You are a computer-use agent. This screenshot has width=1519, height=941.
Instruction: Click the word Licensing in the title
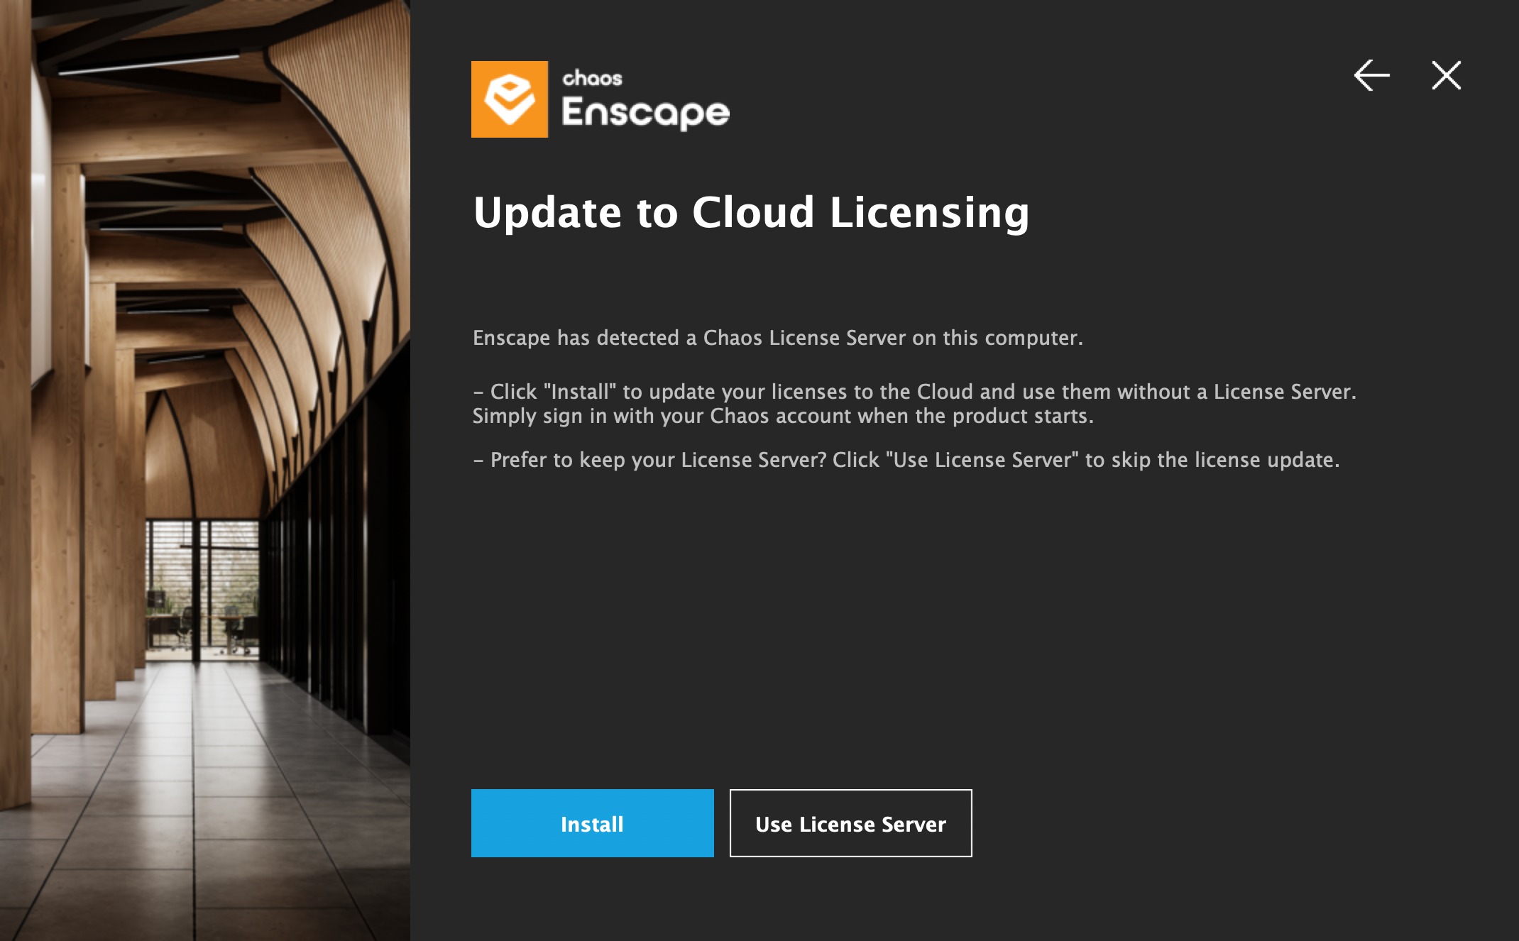tap(930, 214)
